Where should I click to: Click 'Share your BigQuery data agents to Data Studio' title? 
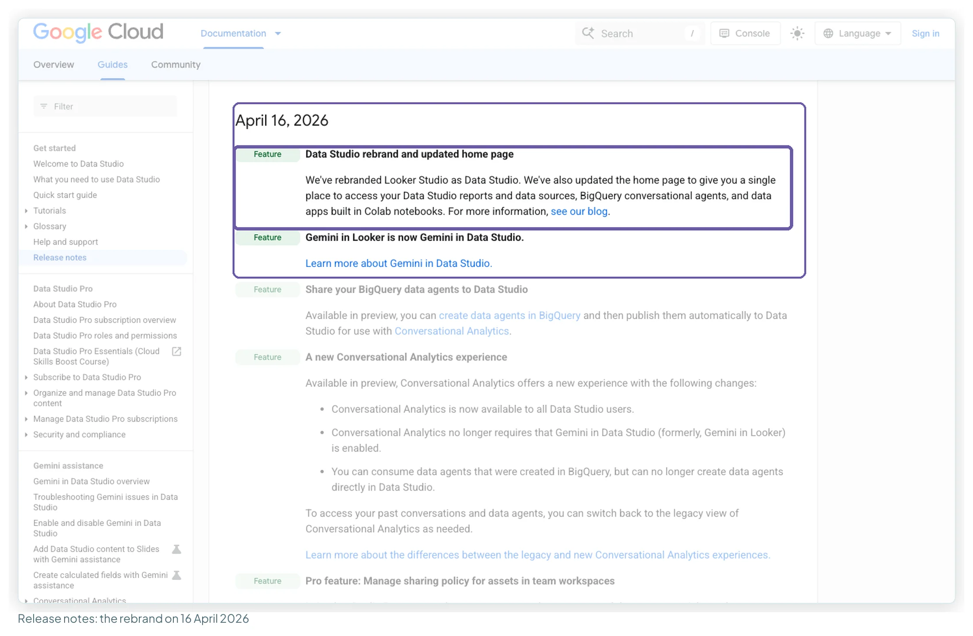point(417,289)
